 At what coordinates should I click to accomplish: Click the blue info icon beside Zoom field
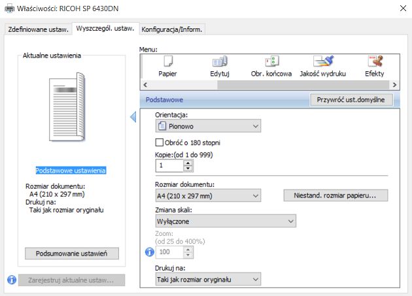click(150, 252)
